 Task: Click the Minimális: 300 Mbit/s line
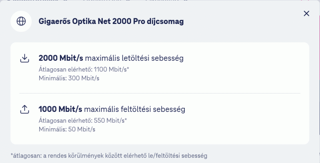tap(69, 78)
